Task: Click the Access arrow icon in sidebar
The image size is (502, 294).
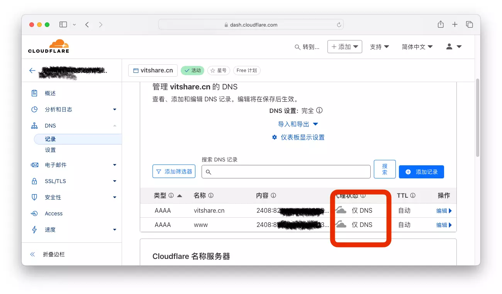Action: (34, 213)
